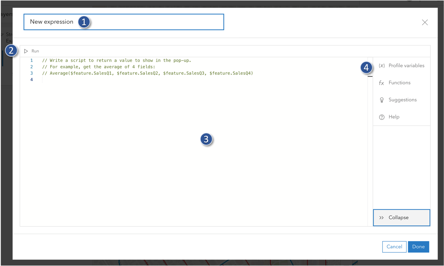Screen dimensions: 444x266
Task: Click the X to close expression builder
Action: tap(425, 22)
